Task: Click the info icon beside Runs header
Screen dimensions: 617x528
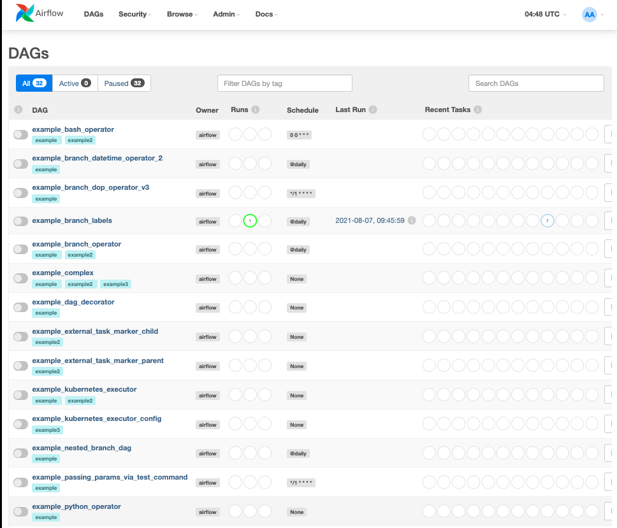Action: [256, 110]
